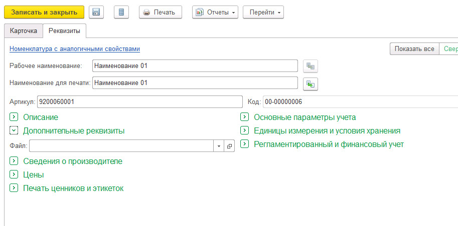This screenshot has height=226, width=458.
Task: Open Номенклатура с аналогичными свойствами link
Action: [x=74, y=49]
